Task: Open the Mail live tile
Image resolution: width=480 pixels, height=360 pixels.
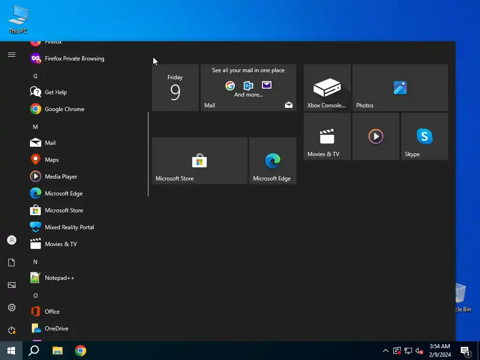Action: (248, 88)
